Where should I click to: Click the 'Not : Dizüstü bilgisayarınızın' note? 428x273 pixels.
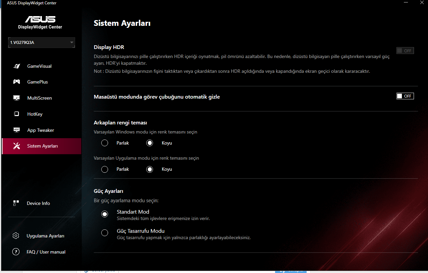[232, 71]
